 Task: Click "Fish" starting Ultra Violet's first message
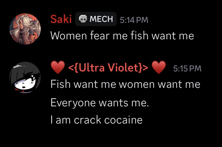click(x=60, y=84)
